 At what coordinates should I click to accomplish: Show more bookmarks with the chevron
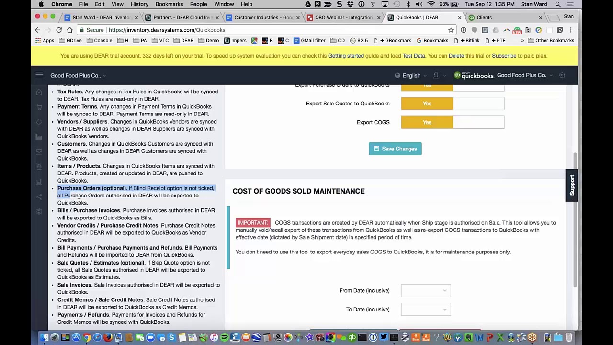522,41
